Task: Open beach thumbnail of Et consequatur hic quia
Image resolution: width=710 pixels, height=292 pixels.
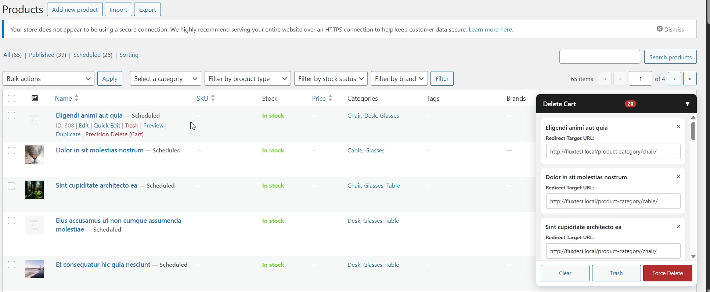Action: [x=35, y=269]
